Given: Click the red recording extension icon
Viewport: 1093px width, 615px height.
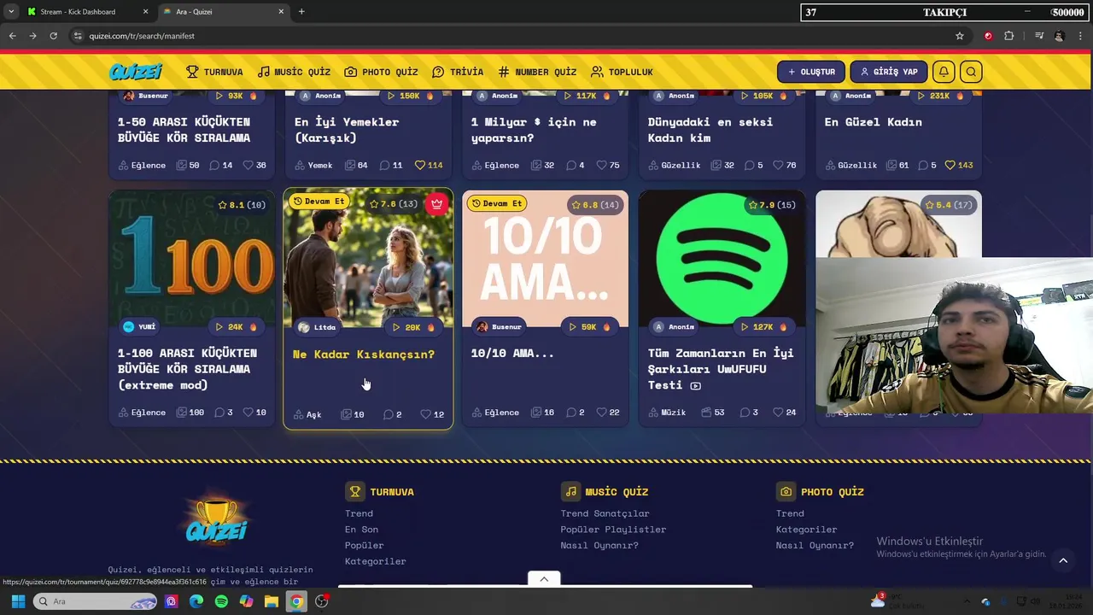Looking at the screenshot, I should pyautogui.click(x=988, y=36).
